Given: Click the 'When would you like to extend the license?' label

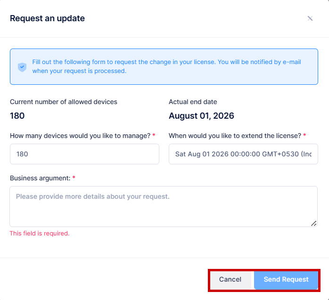Looking at the screenshot, I should point(234,136).
